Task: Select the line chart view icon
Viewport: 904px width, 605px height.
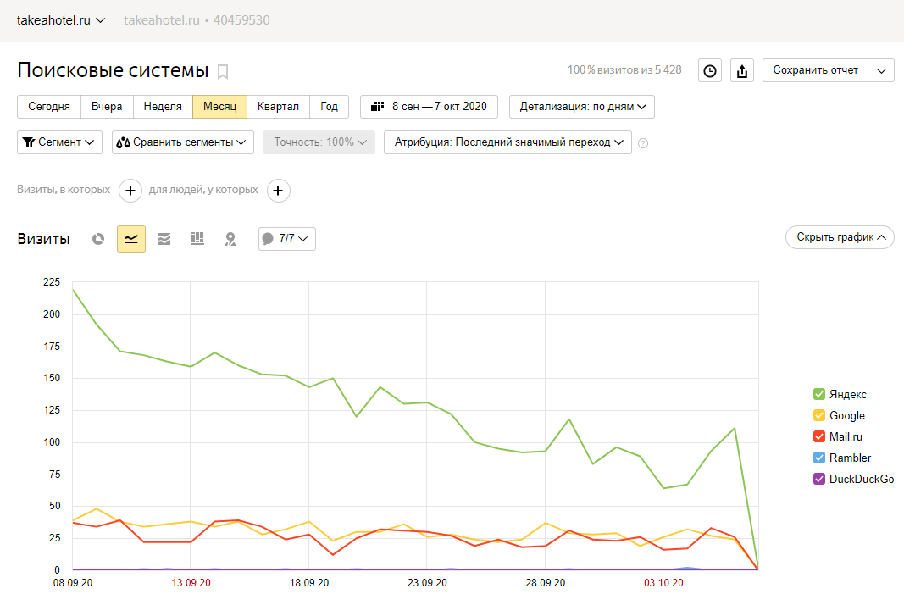Action: pos(131,239)
